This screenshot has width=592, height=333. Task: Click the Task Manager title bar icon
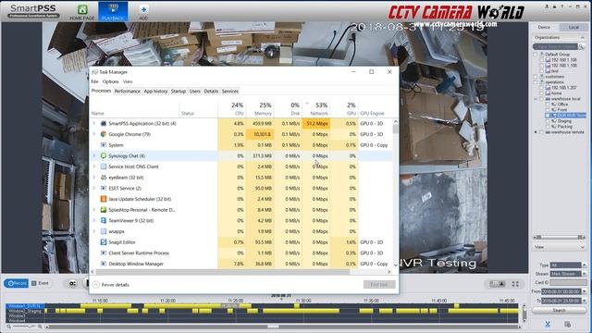click(94, 72)
